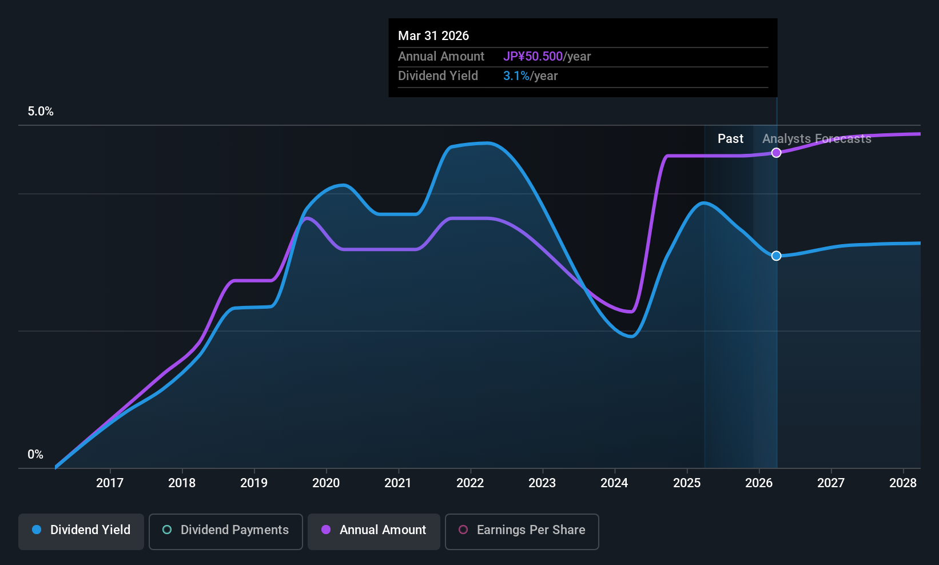This screenshot has width=939, height=565.
Task: Click the 2024 x-axis label
Action: (x=614, y=483)
